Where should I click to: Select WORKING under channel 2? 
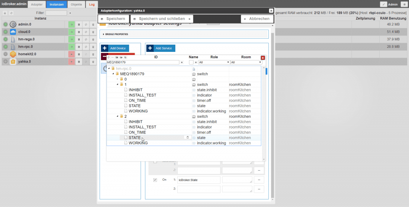click(138, 143)
